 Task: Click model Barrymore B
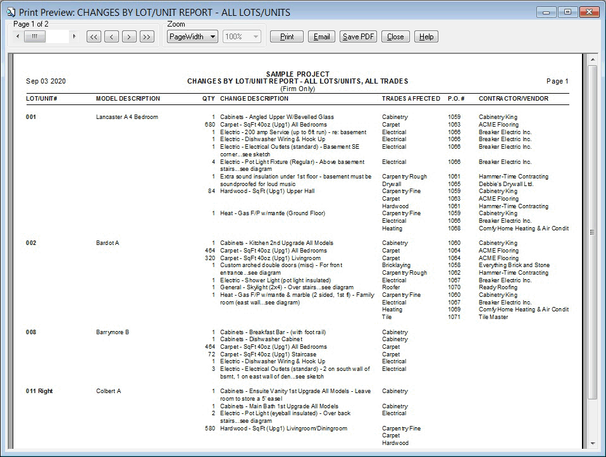(113, 332)
